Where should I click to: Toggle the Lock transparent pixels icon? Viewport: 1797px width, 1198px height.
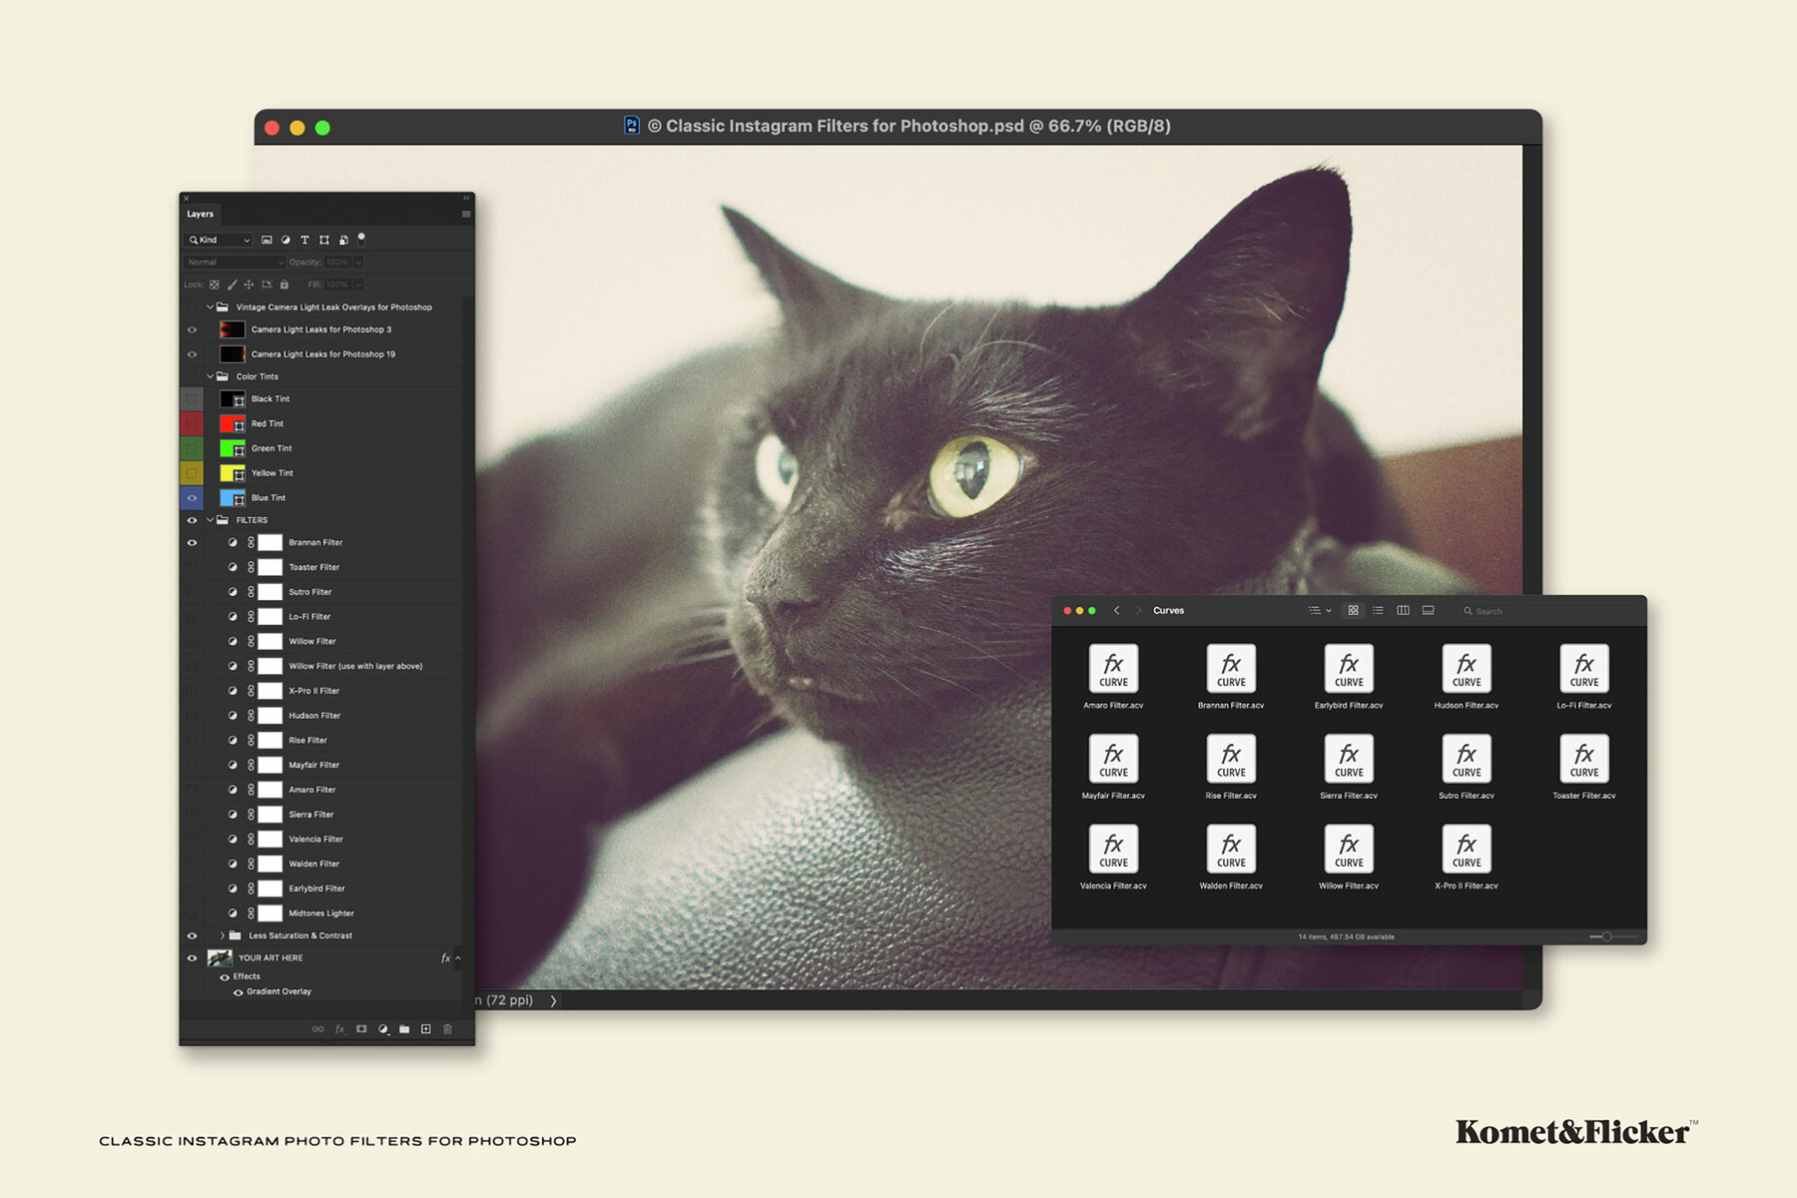[x=214, y=285]
